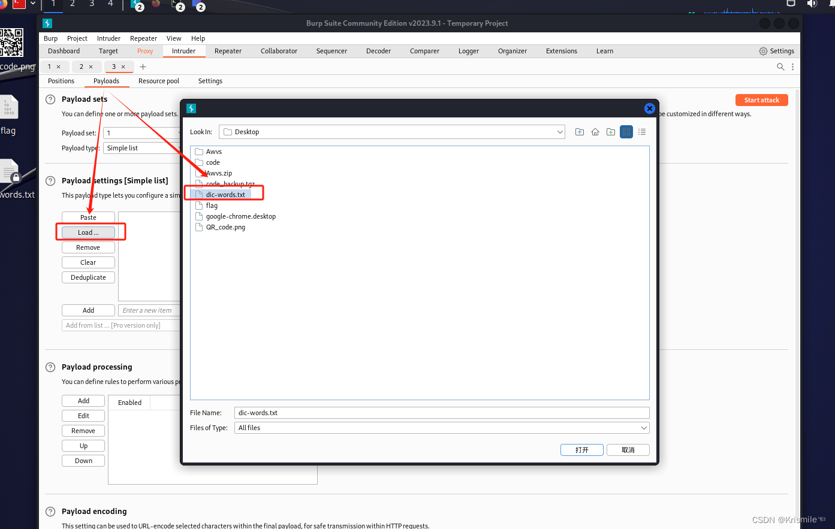Click the File Name input field
The width and height of the screenshot is (835, 529).
click(442, 413)
